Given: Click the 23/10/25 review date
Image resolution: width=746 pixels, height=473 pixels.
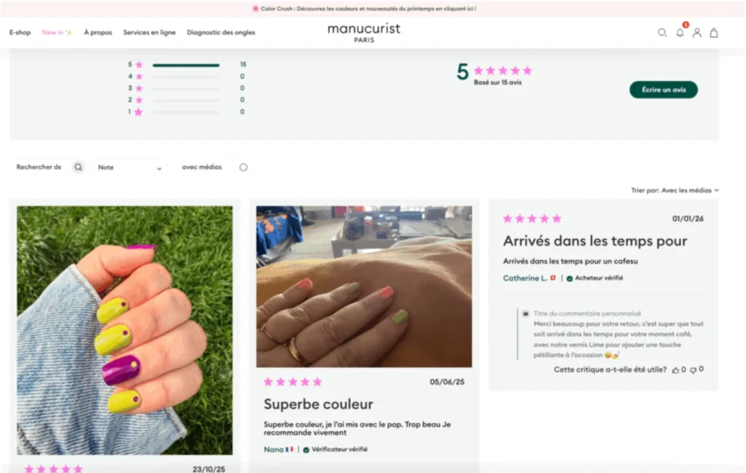Looking at the screenshot, I should pos(209,469).
